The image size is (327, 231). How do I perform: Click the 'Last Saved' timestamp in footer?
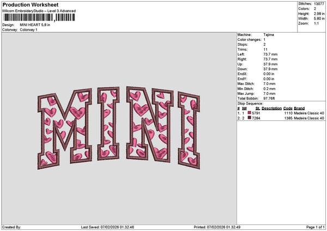[107, 227]
